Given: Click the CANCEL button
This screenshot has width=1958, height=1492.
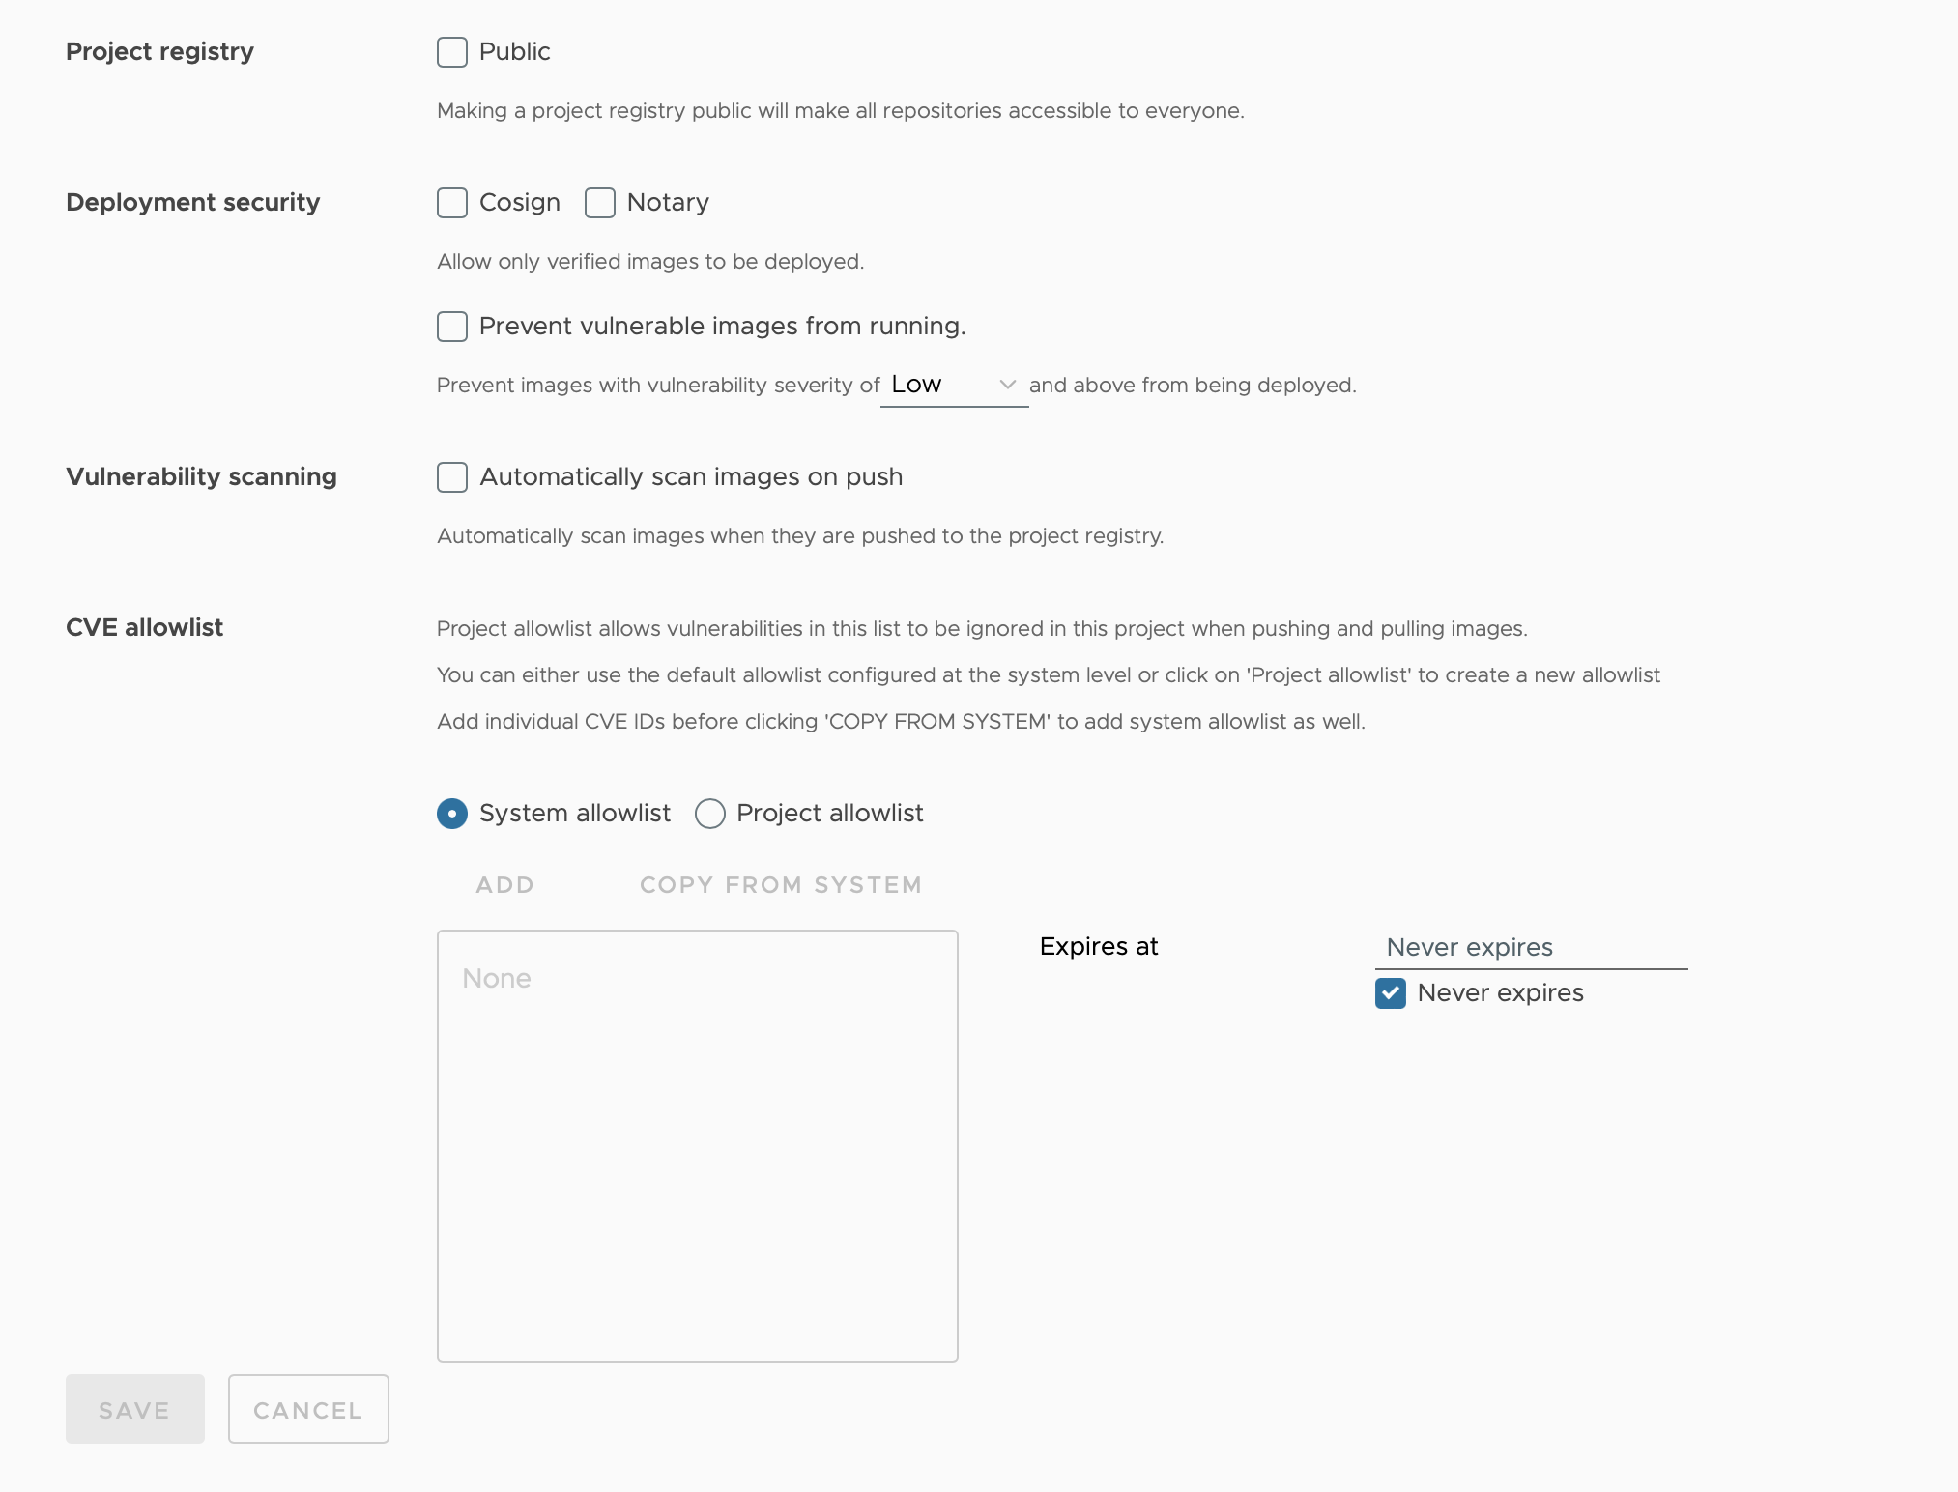Looking at the screenshot, I should coord(308,1409).
